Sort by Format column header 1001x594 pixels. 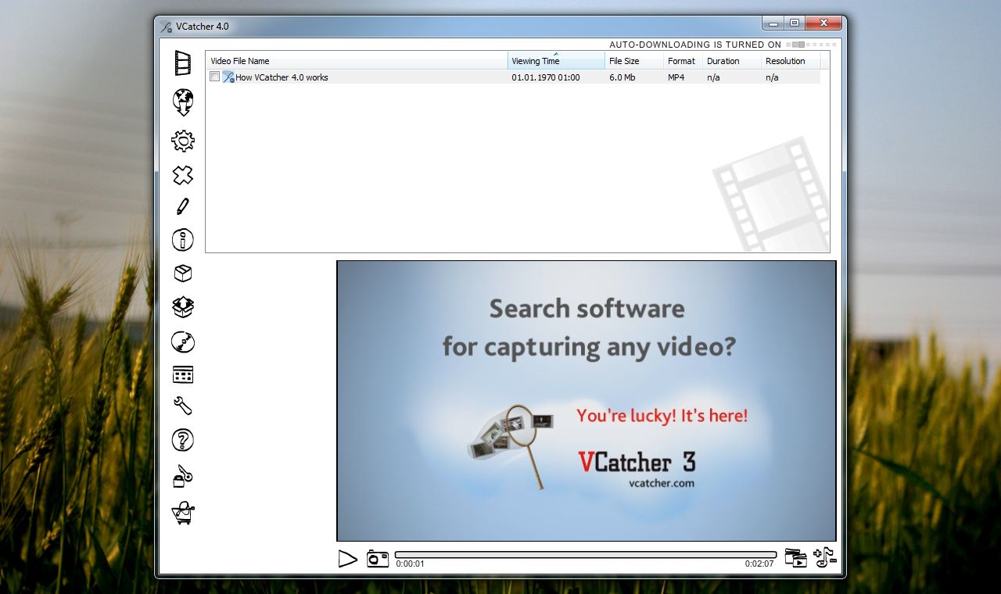click(x=683, y=61)
